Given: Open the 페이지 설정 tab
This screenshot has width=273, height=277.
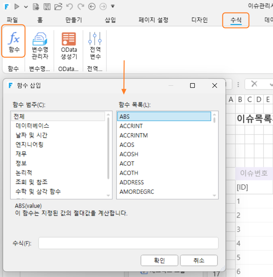Looking at the screenshot, I should pyautogui.click(x=153, y=20).
